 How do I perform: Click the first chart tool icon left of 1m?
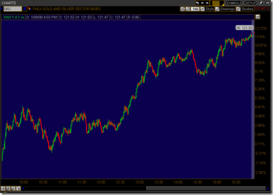183,9
